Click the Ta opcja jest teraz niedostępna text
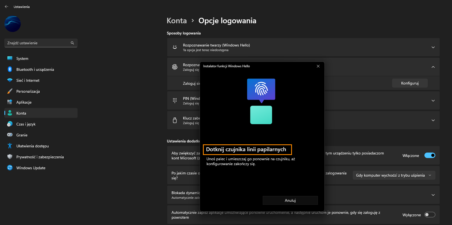 206,50
